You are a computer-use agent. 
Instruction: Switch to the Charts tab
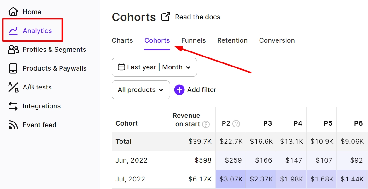[122, 40]
